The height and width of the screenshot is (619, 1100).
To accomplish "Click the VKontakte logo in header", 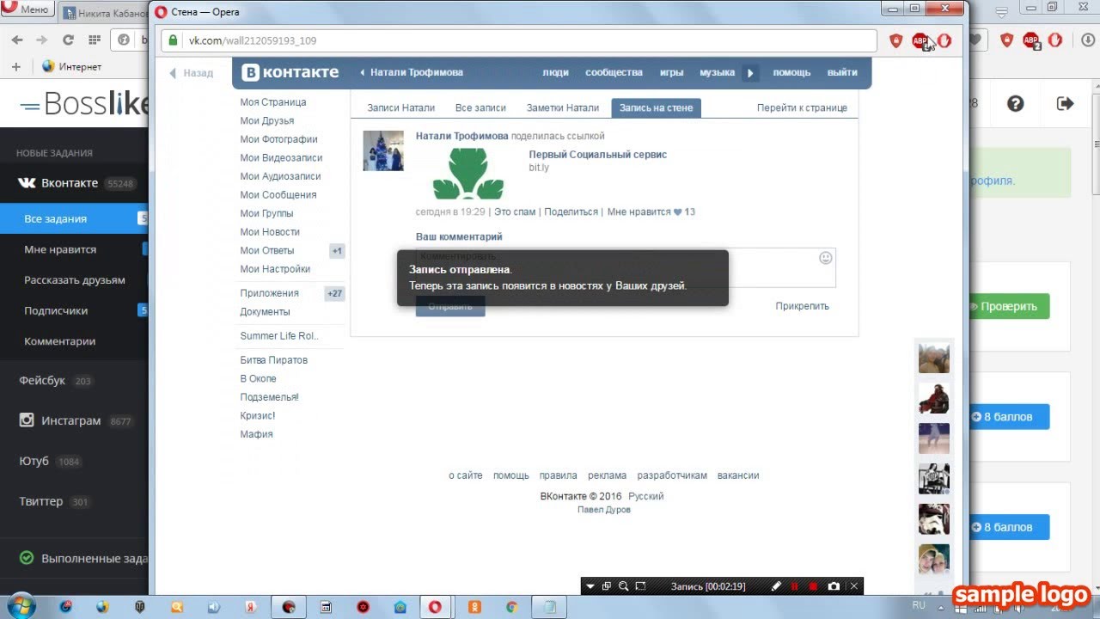I will pos(290,73).
